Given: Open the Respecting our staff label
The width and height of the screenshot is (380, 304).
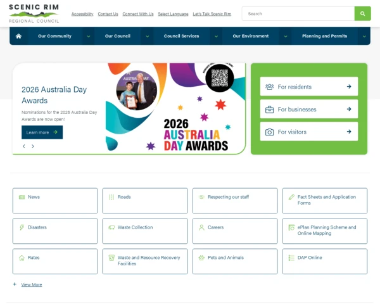Looking at the screenshot, I should [228, 197].
